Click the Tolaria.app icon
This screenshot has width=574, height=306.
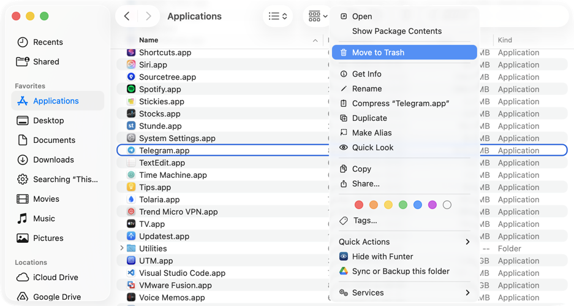tap(131, 199)
